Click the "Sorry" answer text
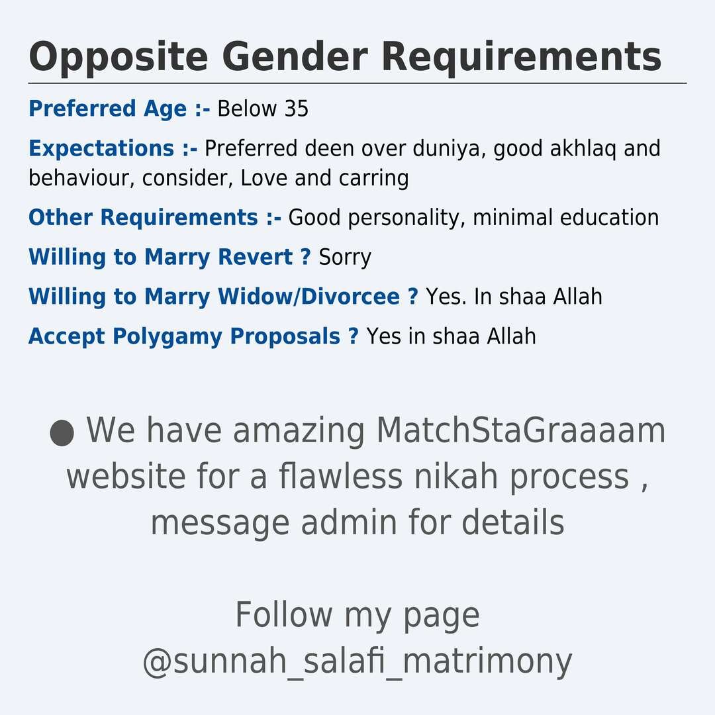This screenshot has height=715, width=715. 345,257
